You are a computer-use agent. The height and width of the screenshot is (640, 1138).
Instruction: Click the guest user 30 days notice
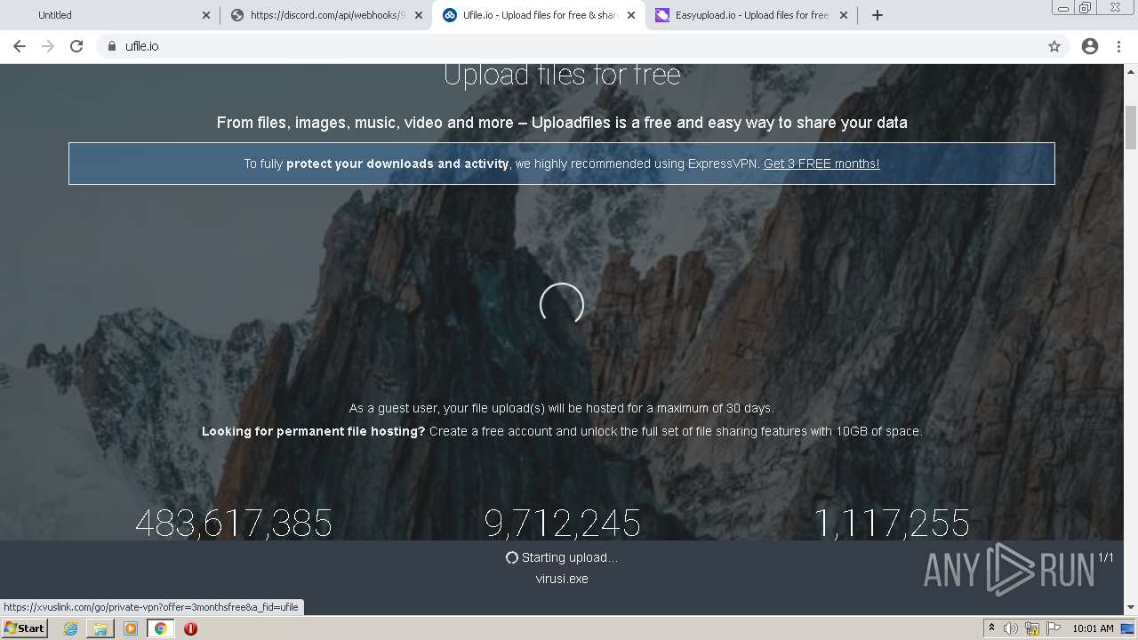point(562,408)
